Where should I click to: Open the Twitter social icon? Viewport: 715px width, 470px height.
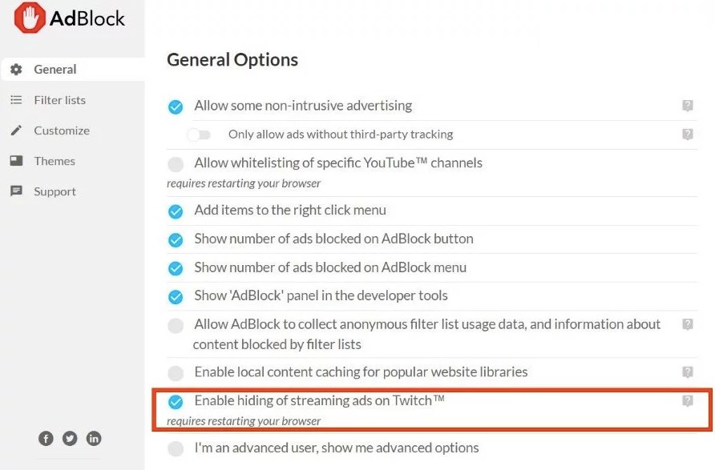tap(70, 438)
